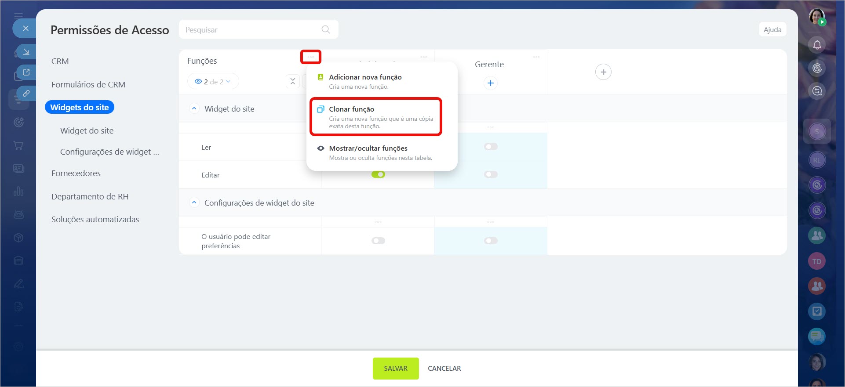
Task: Click the blue plus icon under Gerente
Action: pos(490,83)
